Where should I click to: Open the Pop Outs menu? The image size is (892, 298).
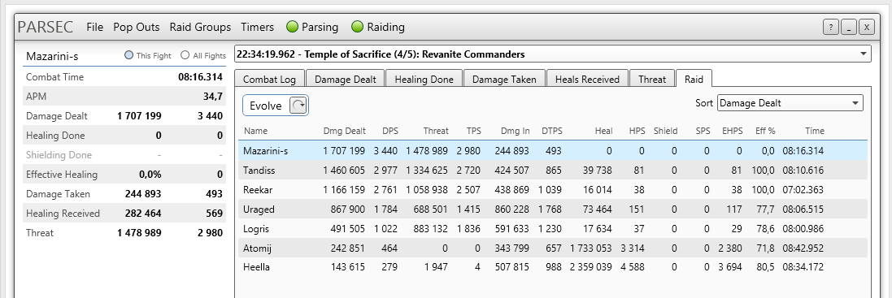pos(137,27)
